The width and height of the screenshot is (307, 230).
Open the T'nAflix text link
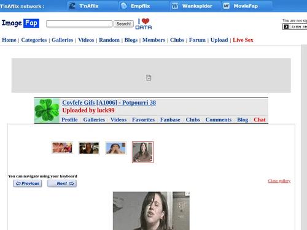[x=89, y=6]
